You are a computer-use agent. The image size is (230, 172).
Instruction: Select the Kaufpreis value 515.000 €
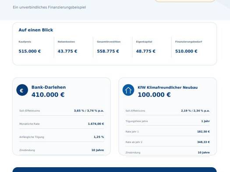[30, 51]
